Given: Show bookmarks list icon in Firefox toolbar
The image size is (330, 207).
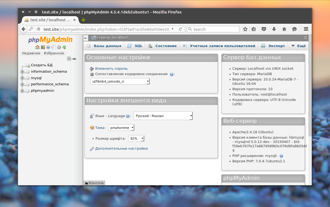Looking at the screenshot, I should tap(254, 29).
